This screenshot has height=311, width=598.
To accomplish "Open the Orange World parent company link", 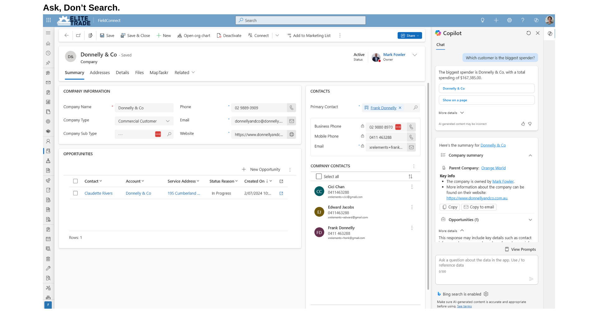I will (493, 168).
